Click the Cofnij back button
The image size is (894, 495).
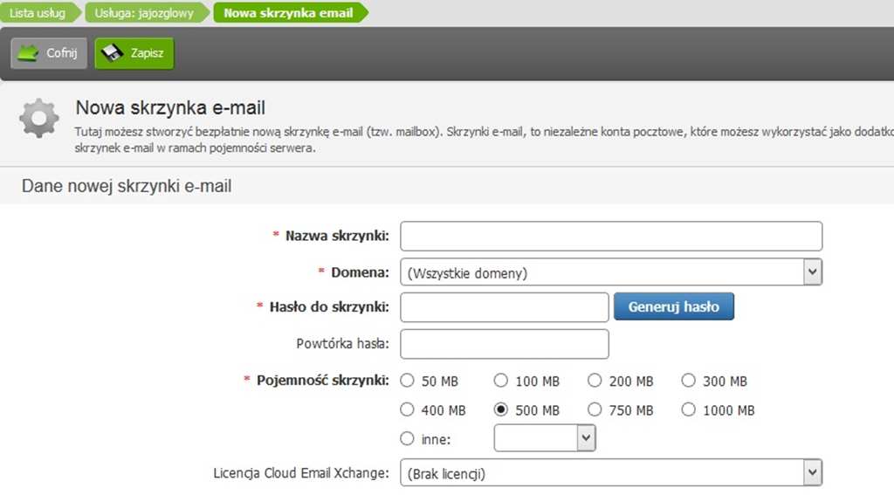tap(50, 53)
